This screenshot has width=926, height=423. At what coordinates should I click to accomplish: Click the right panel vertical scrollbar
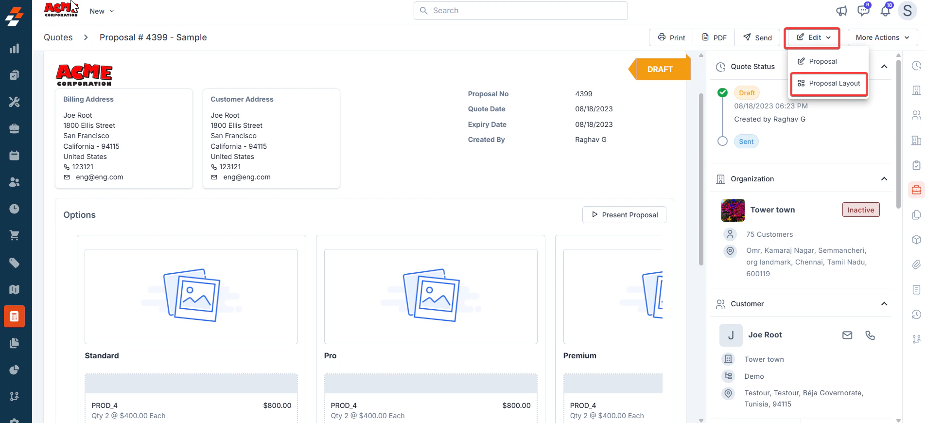click(898, 134)
